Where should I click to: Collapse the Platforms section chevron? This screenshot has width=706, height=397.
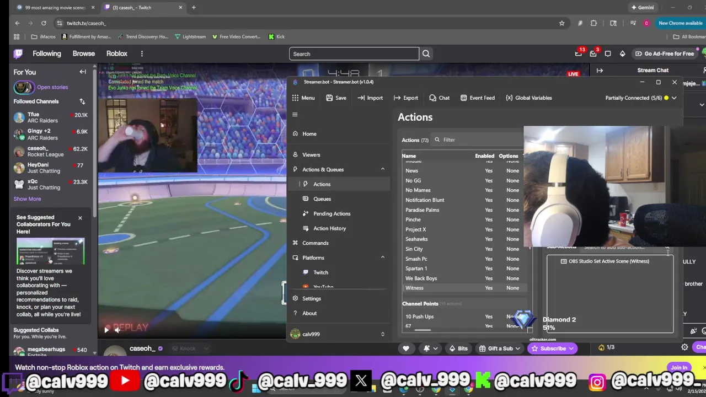click(382, 257)
